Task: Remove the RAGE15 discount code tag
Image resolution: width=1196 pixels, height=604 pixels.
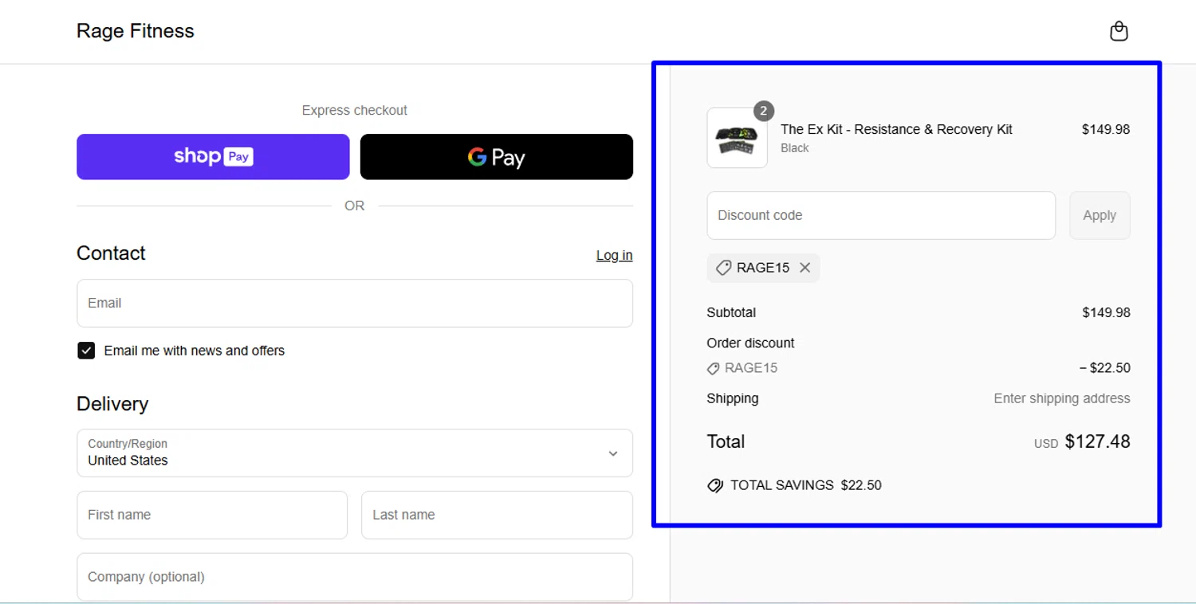Action: coord(805,268)
